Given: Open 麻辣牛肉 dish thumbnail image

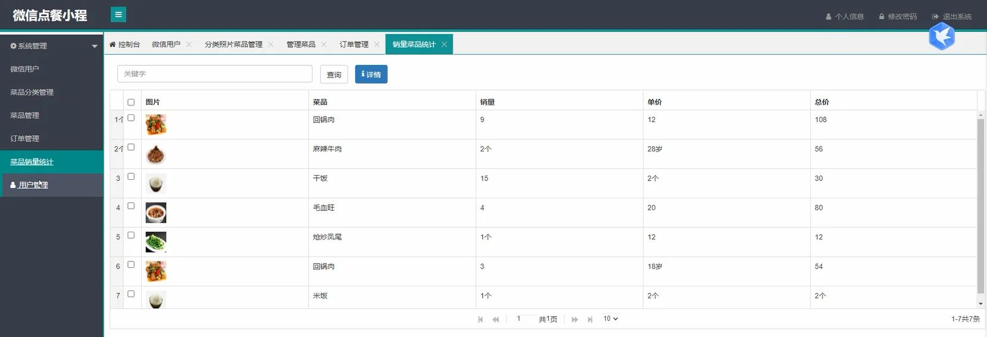Looking at the screenshot, I should click(x=156, y=154).
